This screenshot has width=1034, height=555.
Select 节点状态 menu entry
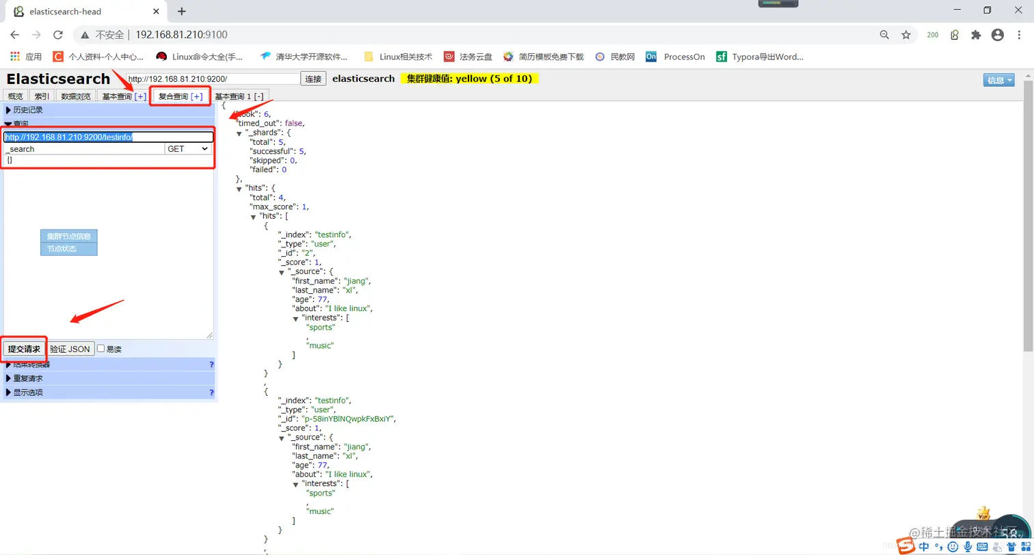tap(69, 249)
